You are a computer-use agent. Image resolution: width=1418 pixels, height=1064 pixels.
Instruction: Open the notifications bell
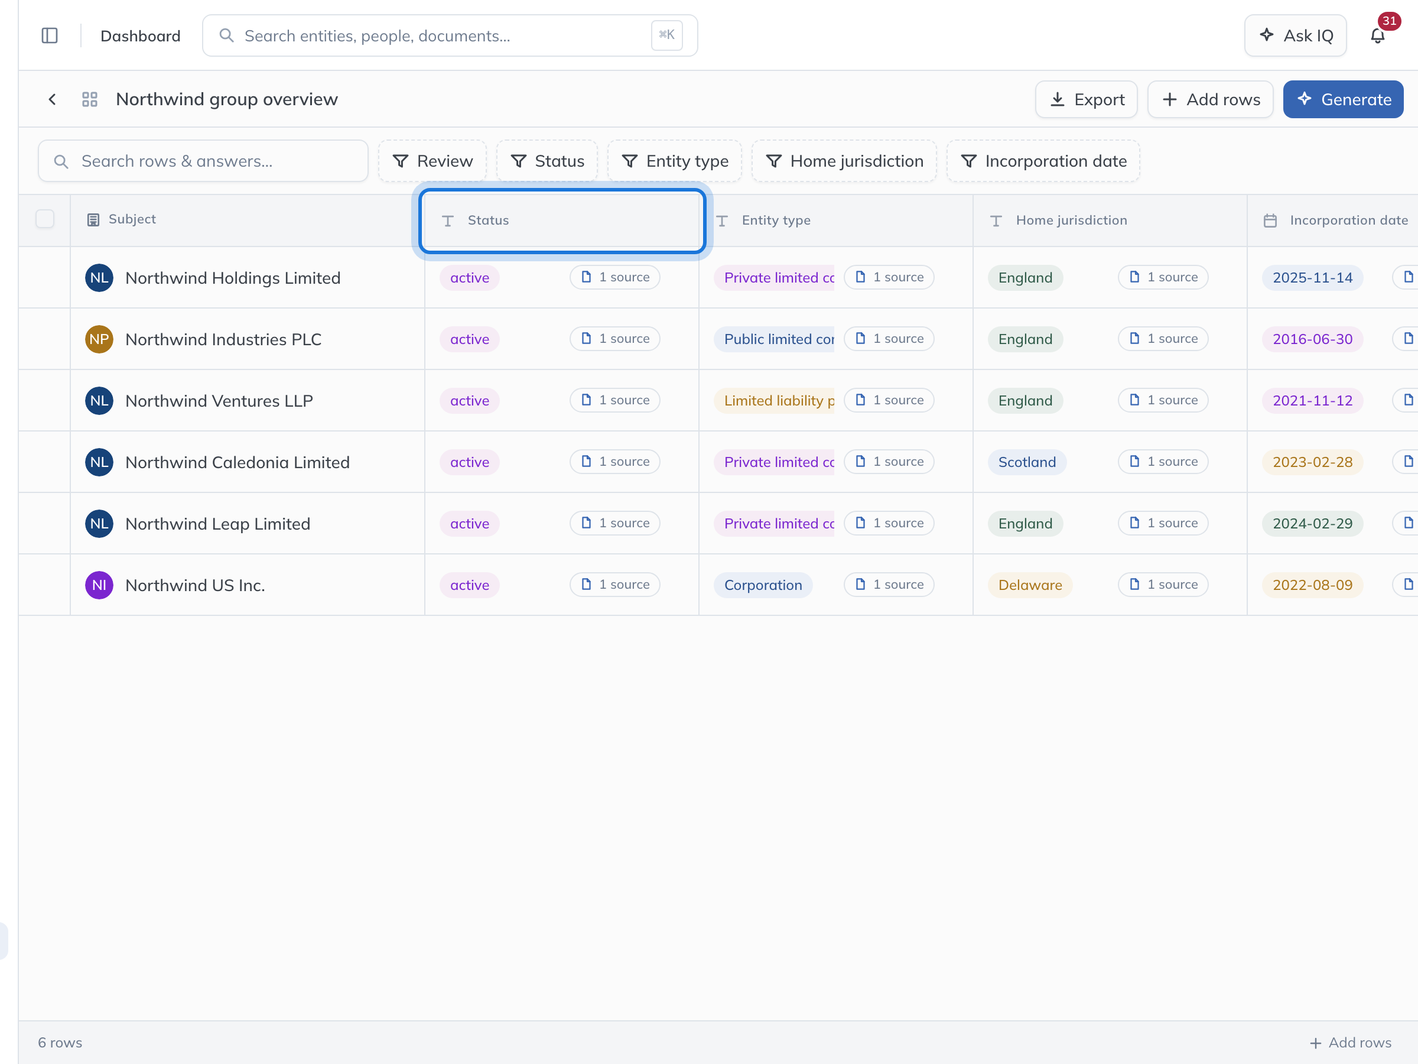pos(1377,35)
